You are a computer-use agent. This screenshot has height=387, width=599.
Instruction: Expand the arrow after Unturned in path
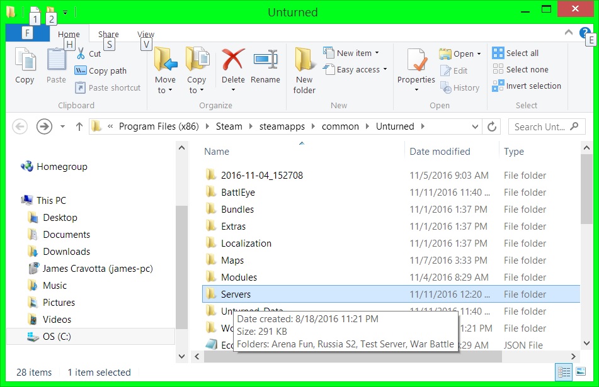pyautogui.click(x=423, y=126)
